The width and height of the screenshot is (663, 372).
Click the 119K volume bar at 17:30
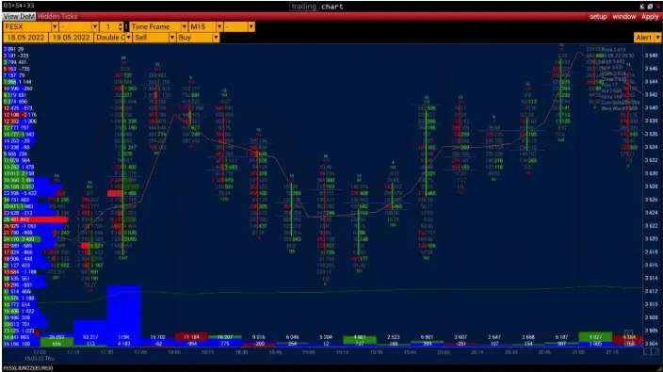click(x=124, y=316)
